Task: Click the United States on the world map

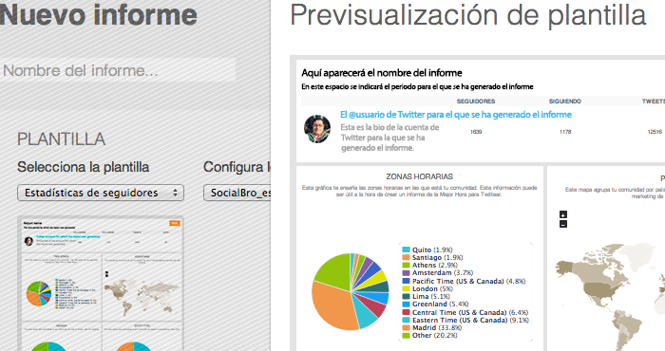Action: (598, 290)
